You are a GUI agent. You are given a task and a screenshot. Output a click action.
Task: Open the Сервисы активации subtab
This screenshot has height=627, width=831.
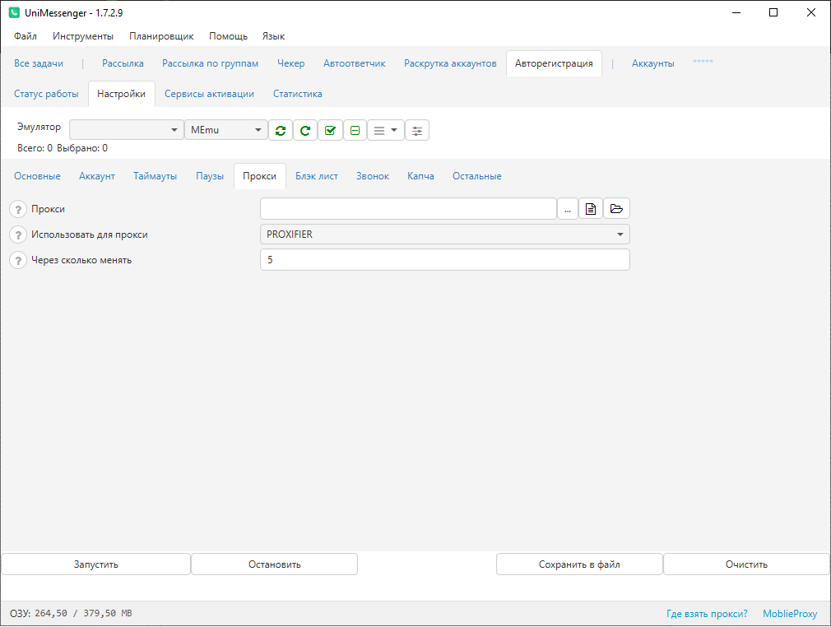coord(209,94)
